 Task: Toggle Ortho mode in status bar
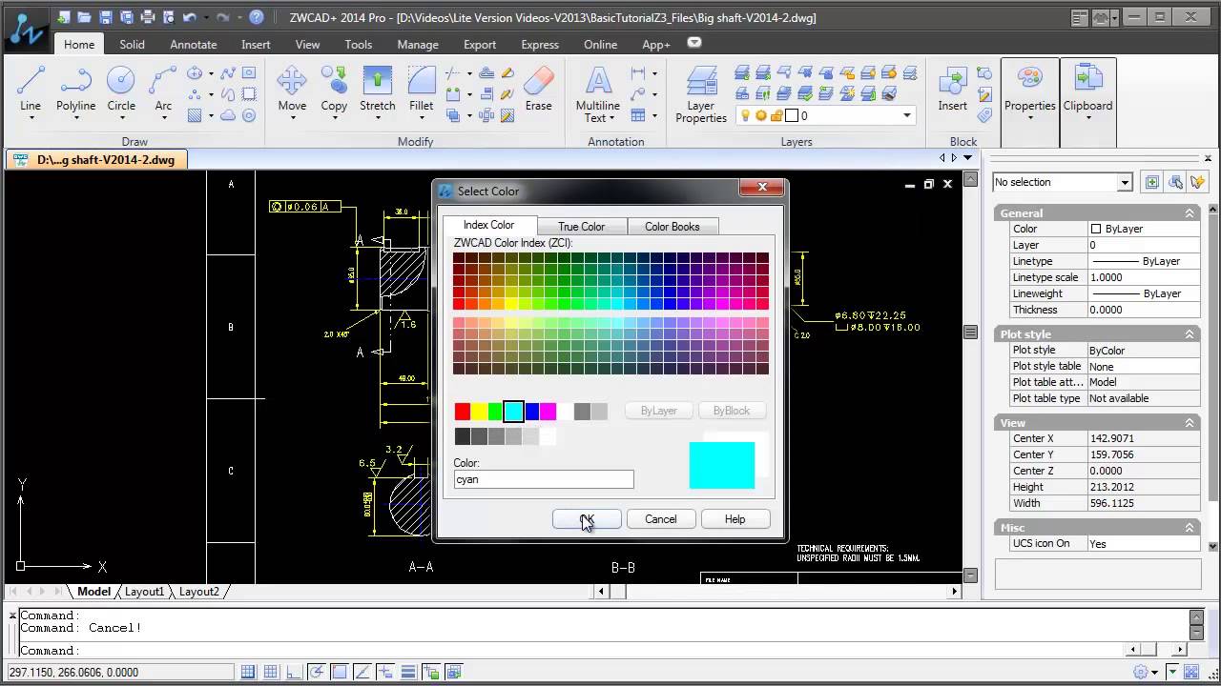294,672
